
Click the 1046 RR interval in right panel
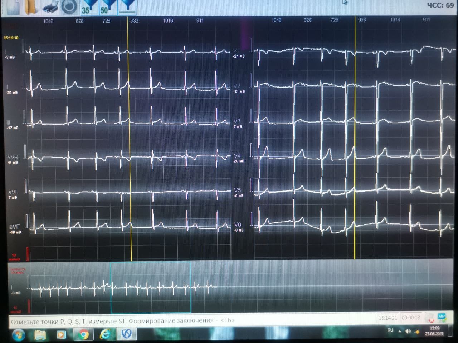276,20
